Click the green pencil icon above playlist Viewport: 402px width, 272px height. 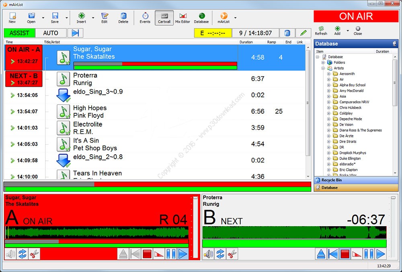coord(304,33)
